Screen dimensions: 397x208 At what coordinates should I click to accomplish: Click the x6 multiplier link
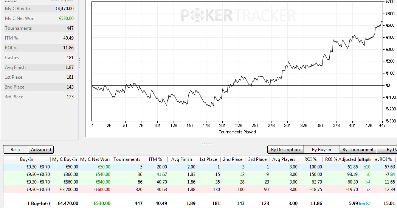coord(368,174)
